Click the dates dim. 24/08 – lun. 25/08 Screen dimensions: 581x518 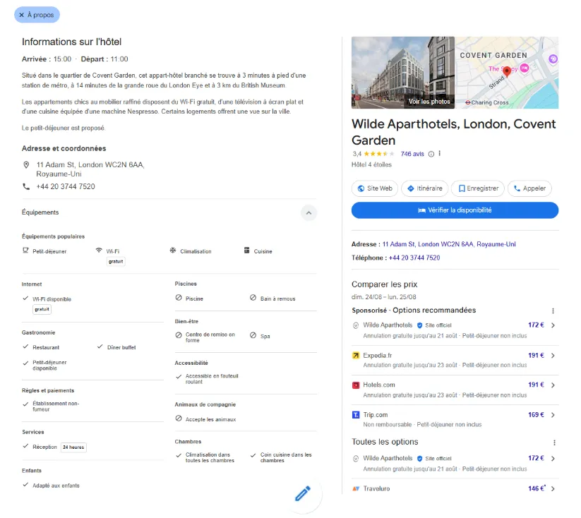pyautogui.click(x=383, y=297)
